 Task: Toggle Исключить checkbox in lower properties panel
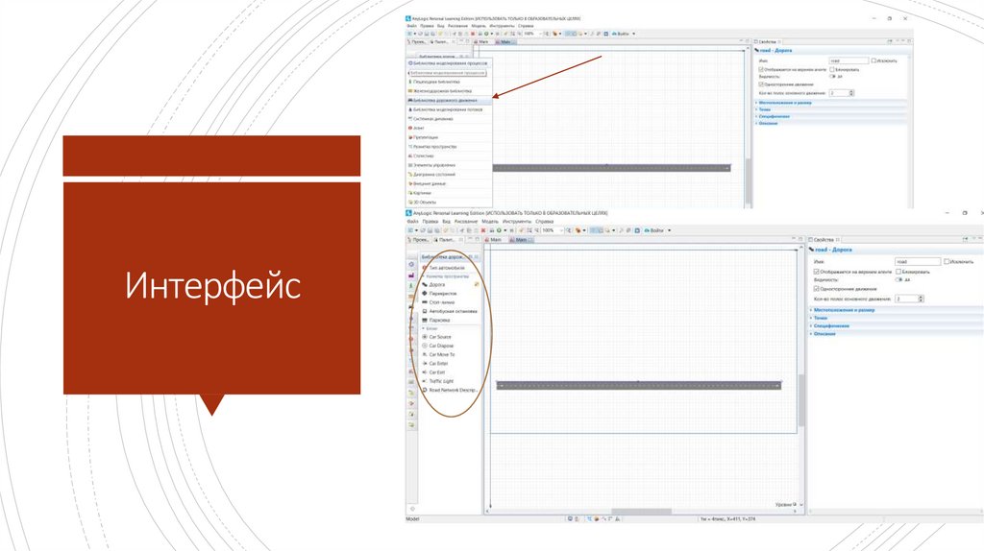pos(947,261)
